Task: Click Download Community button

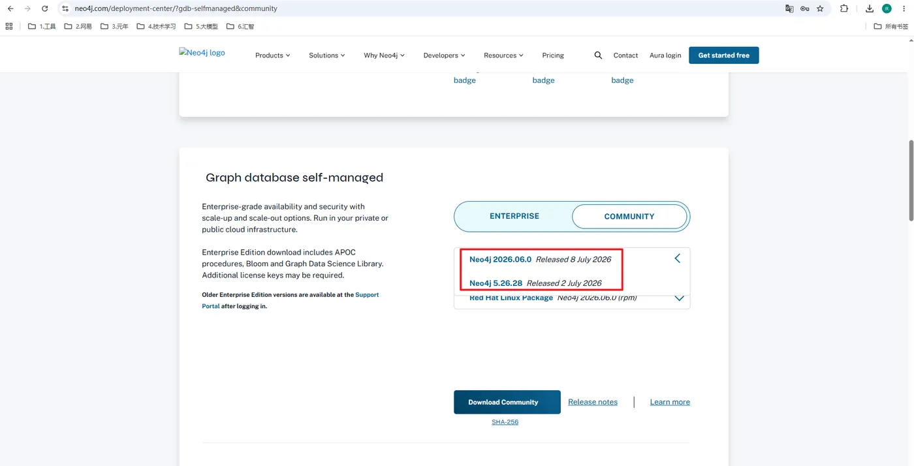Action: (x=507, y=402)
